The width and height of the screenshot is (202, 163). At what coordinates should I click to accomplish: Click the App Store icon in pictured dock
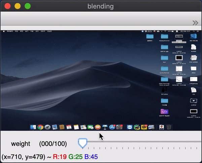[x=112, y=127]
